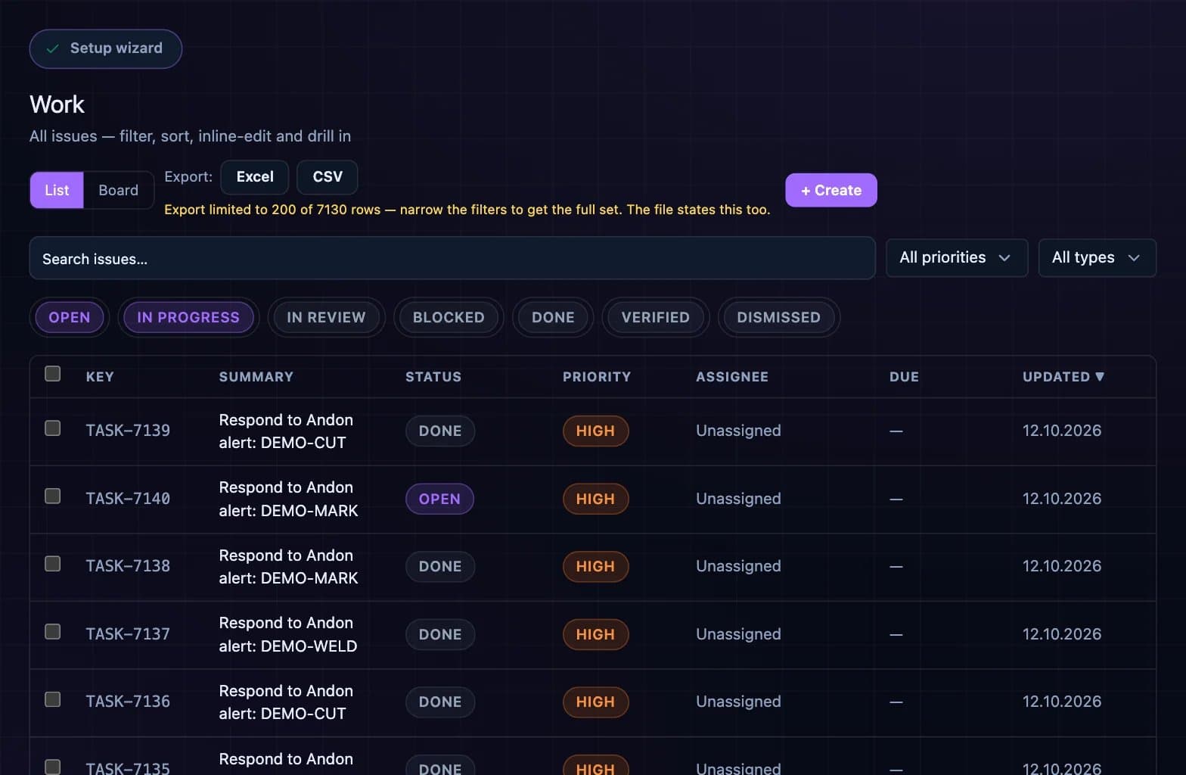Click the + Create button
1186x775 pixels.
pyautogui.click(x=831, y=190)
